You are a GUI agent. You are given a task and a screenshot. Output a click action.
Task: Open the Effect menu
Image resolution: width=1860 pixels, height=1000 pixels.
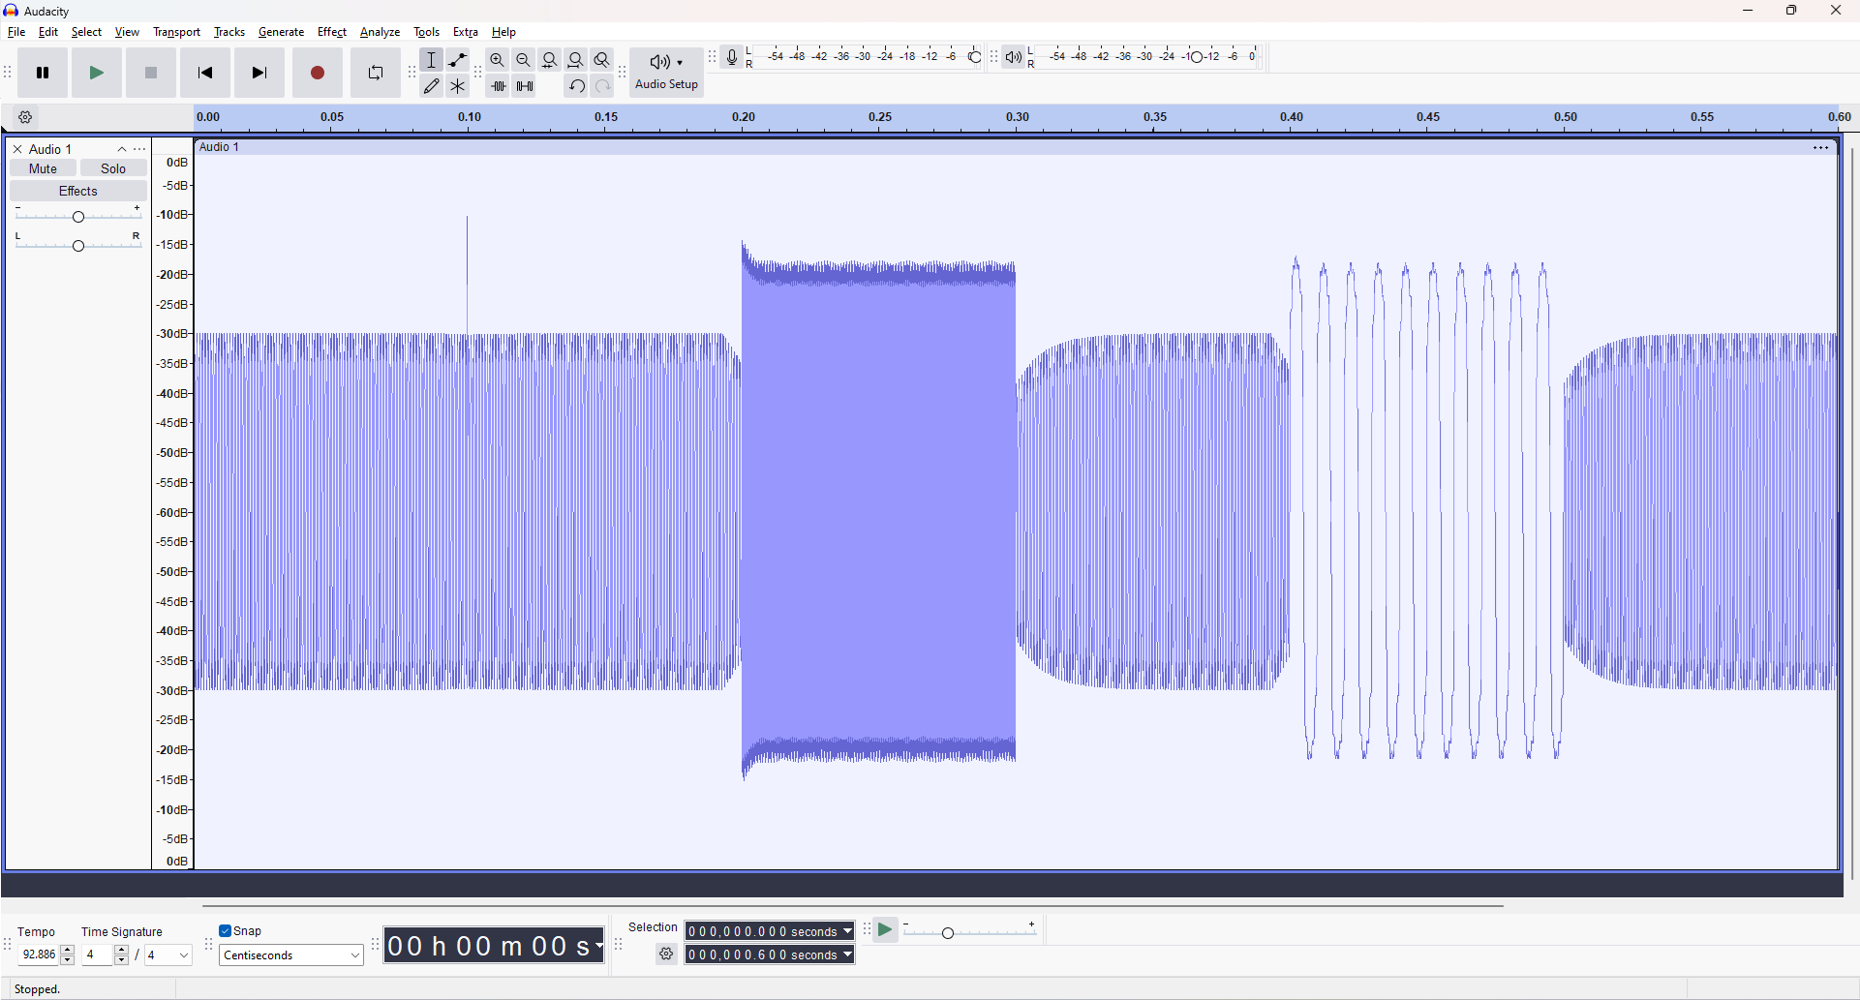(332, 31)
